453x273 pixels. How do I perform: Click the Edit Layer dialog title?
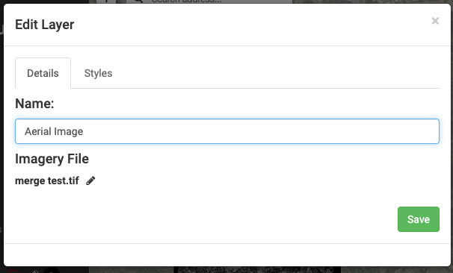pos(45,25)
